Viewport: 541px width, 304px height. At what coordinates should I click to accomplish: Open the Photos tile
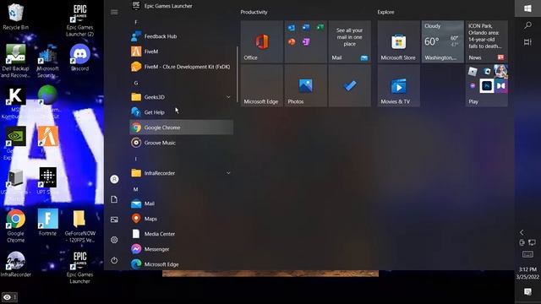point(306,86)
